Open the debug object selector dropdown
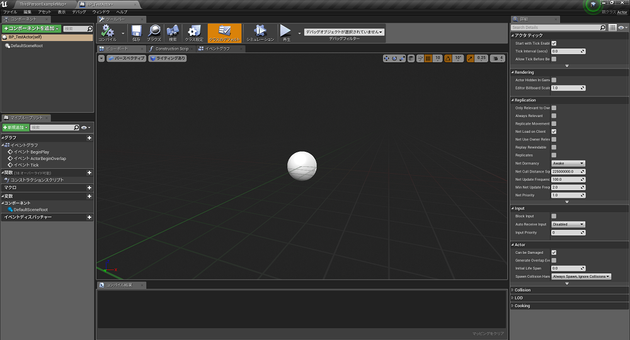 coord(344,32)
